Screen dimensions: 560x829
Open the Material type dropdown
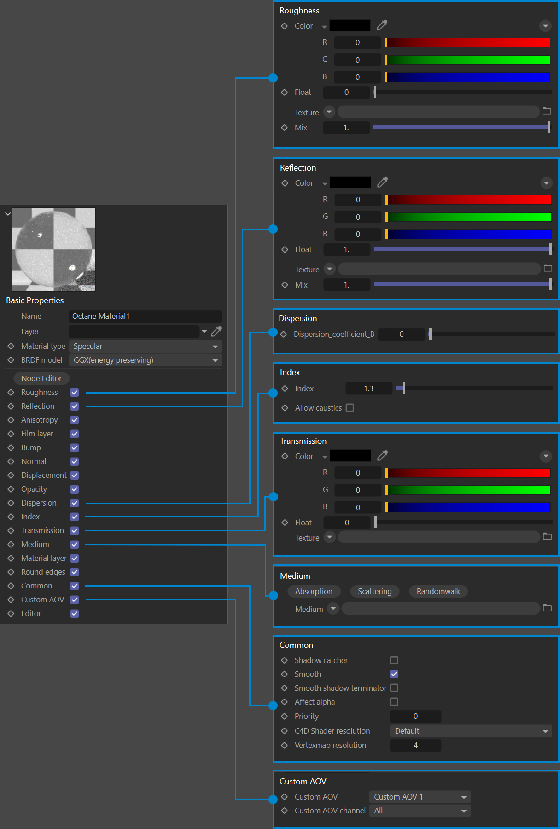145,346
